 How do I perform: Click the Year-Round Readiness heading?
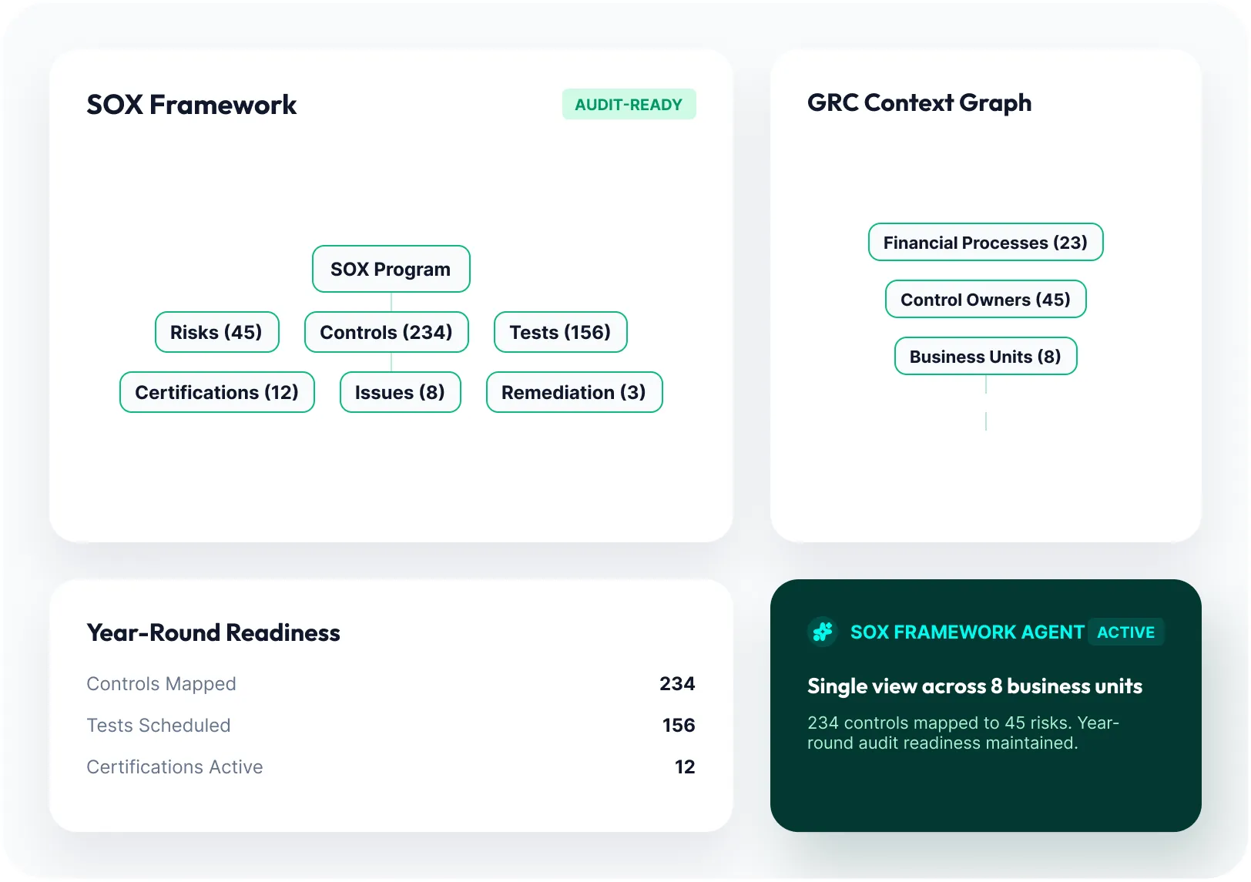(213, 632)
